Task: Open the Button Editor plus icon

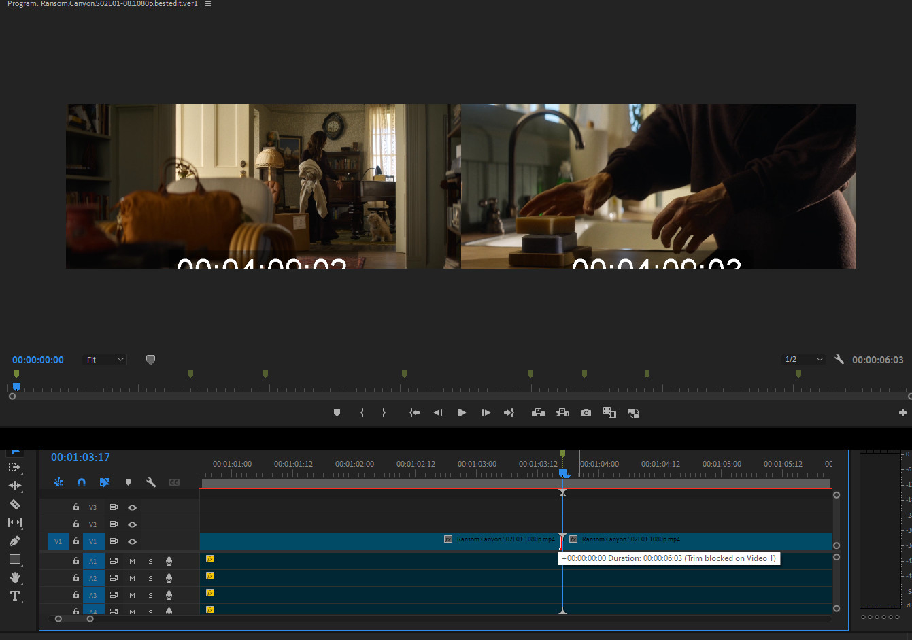Action: (x=902, y=413)
